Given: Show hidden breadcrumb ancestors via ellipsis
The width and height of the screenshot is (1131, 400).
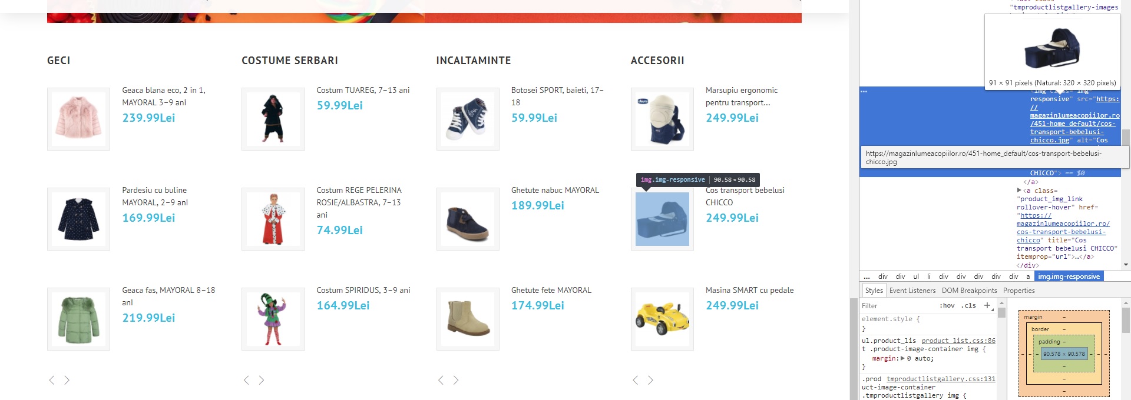Looking at the screenshot, I should 867,276.
